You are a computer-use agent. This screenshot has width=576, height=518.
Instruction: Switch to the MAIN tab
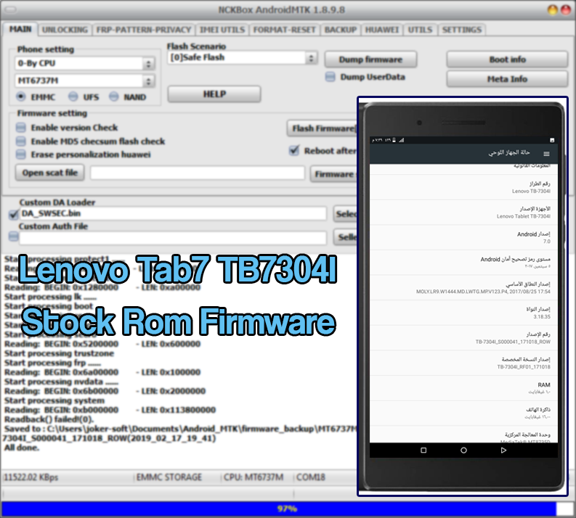(20, 29)
